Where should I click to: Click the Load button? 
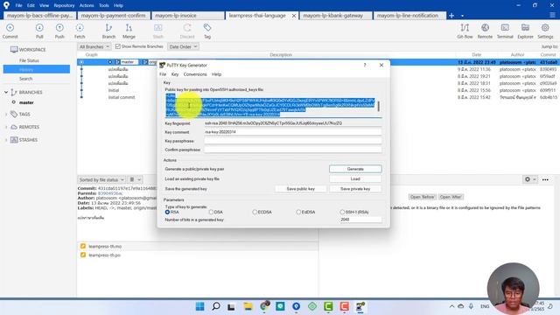click(x=355, y=178)
